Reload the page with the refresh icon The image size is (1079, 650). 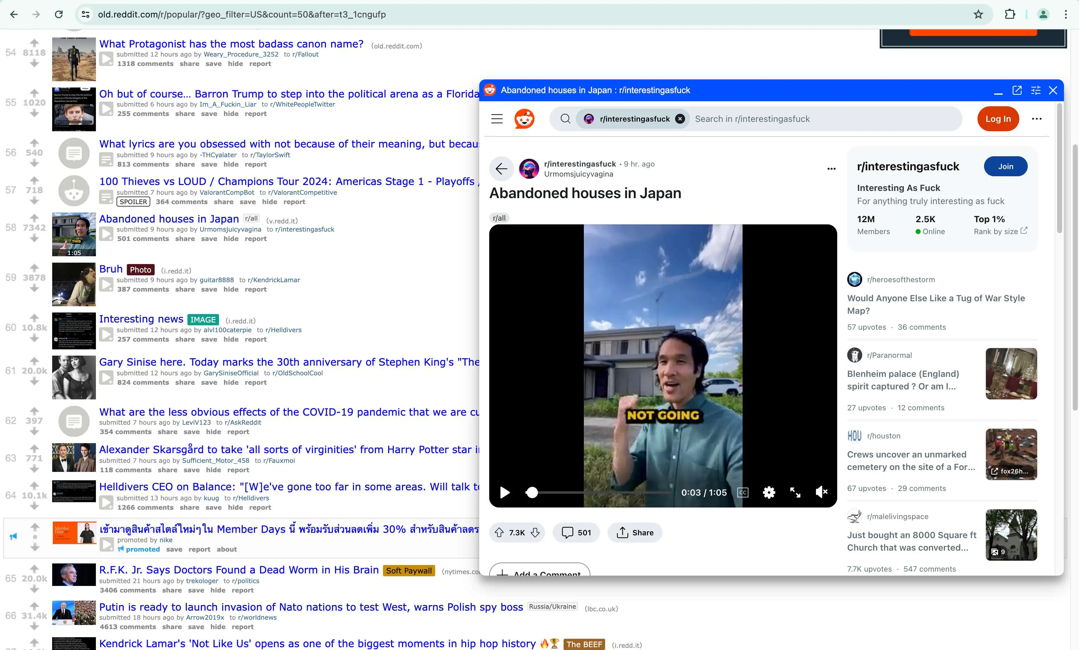[59, 14]
